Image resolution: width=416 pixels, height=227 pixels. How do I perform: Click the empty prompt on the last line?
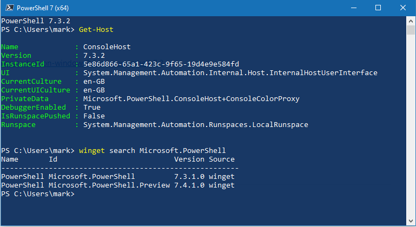point(81,193)
